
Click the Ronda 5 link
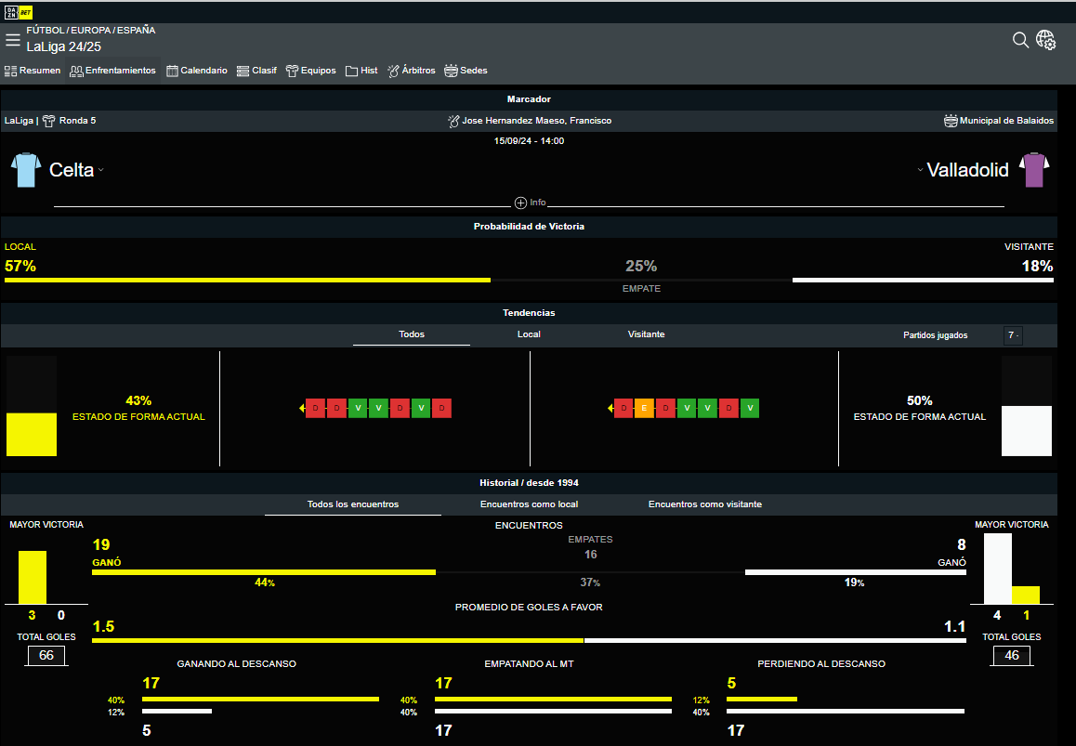76,121
